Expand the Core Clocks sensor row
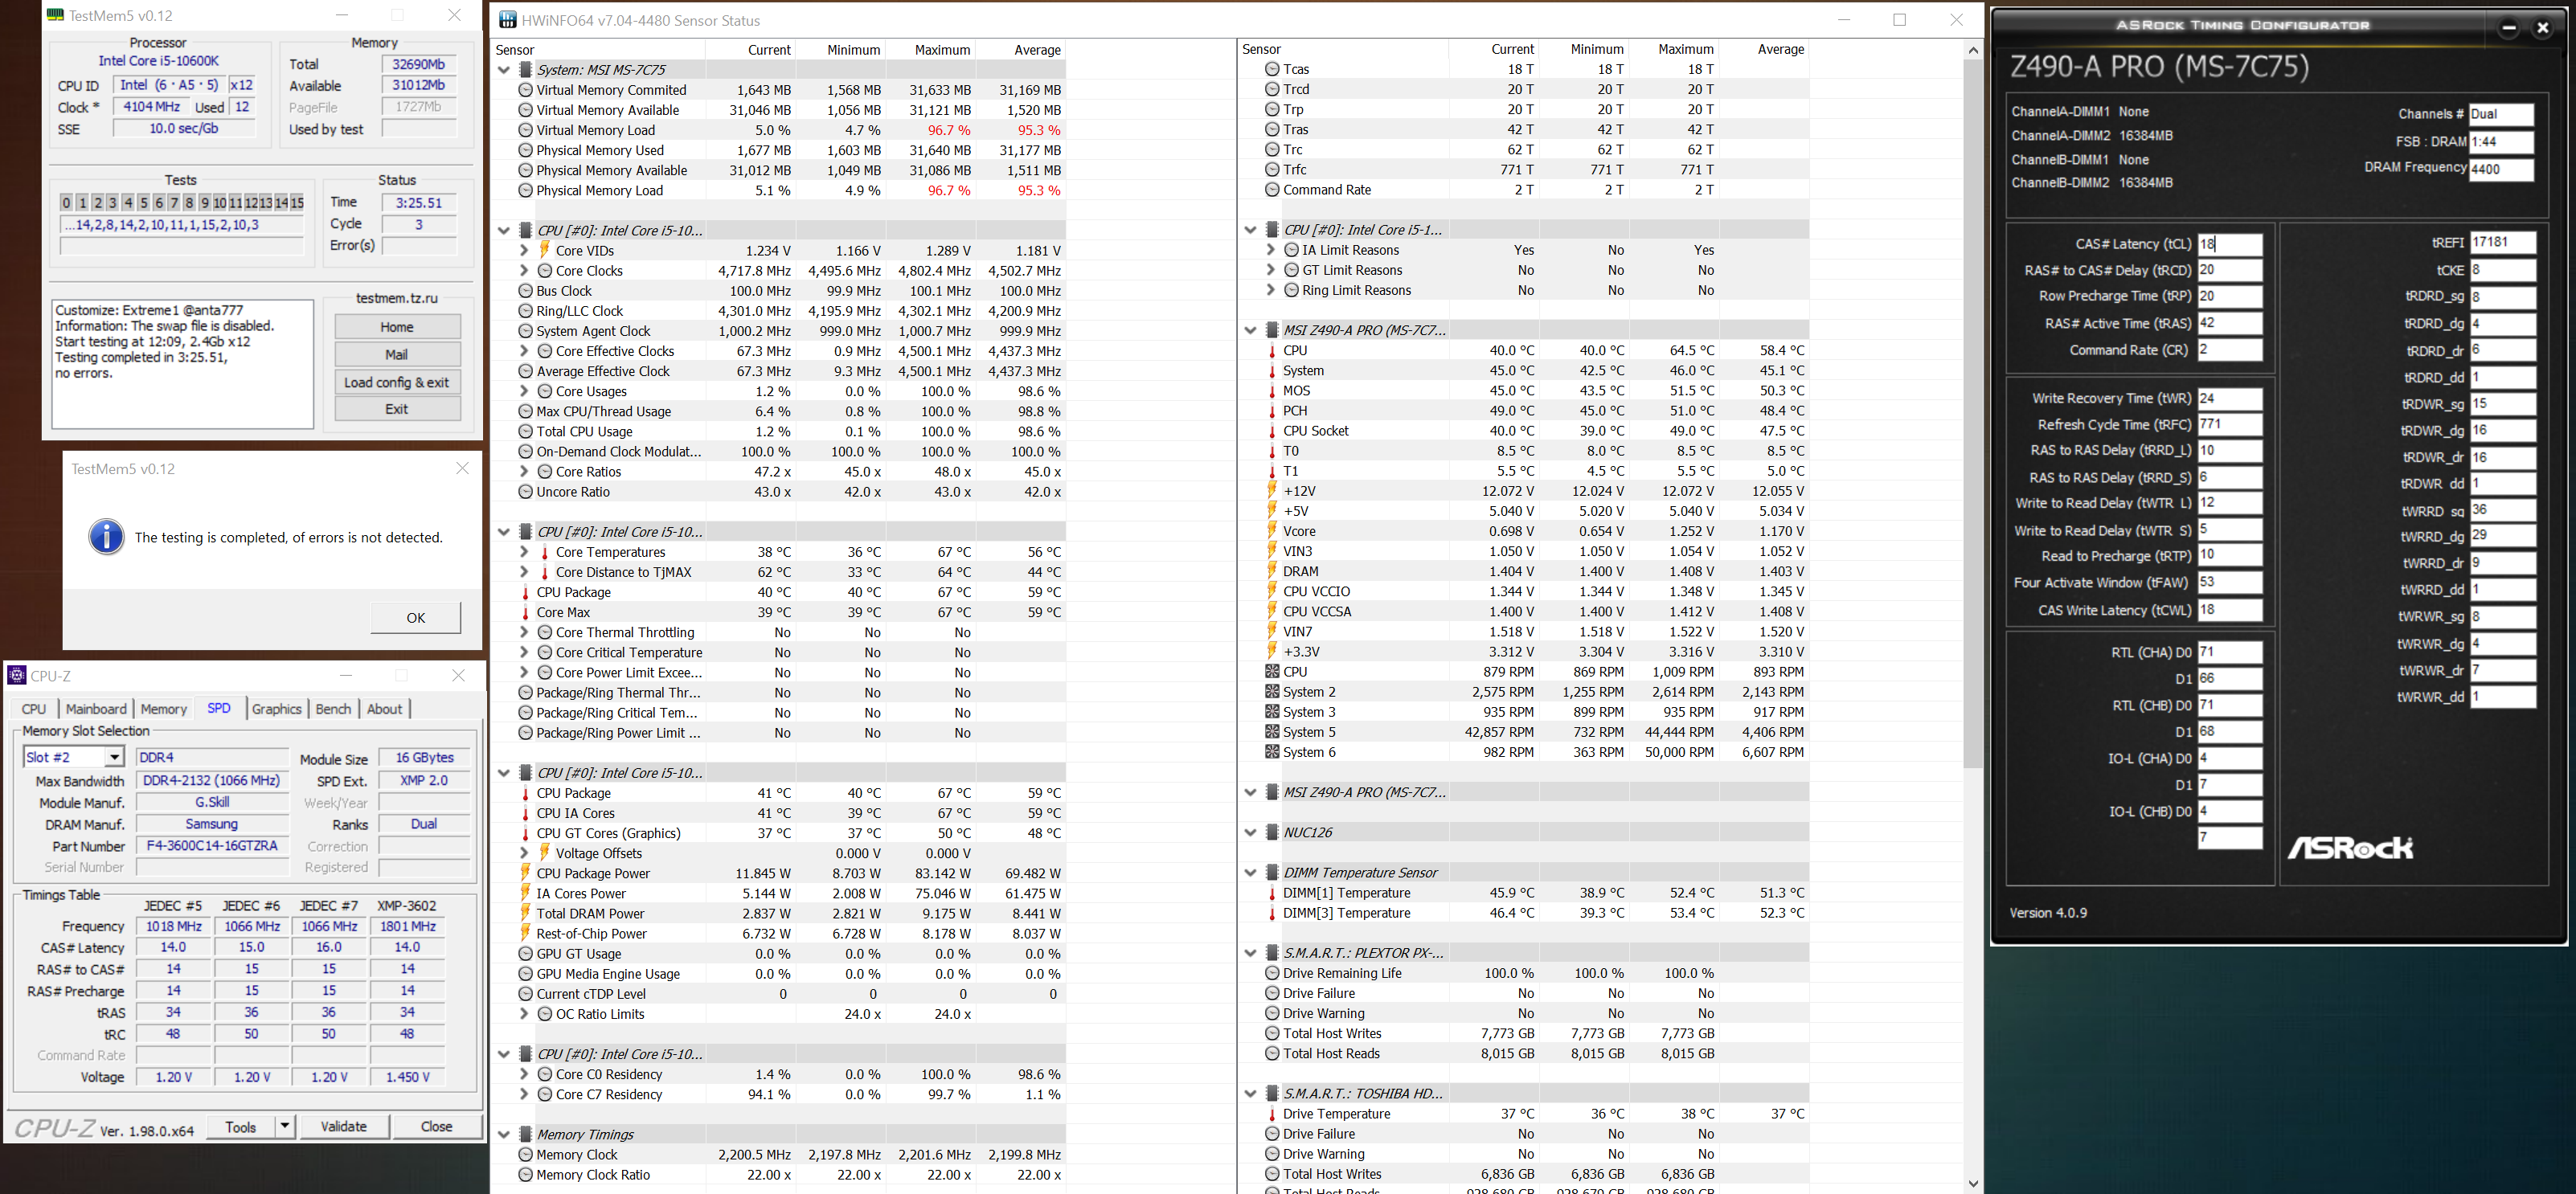Image resolution: width=2576 pixels, height=1194 pixels. [523, 271]
